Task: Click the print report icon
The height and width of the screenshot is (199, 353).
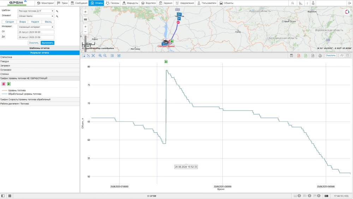Action: 320,56
